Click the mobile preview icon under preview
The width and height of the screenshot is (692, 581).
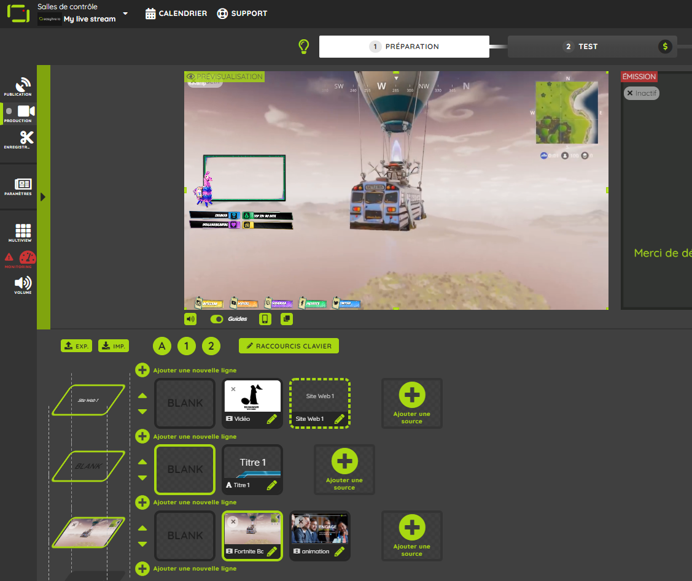[265, 318]
